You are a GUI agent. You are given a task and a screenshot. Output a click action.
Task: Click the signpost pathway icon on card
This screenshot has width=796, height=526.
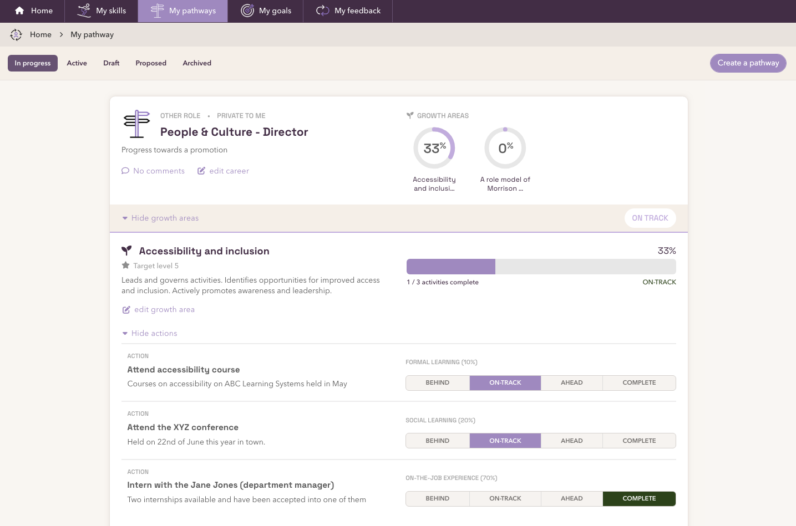pos(136,124)
